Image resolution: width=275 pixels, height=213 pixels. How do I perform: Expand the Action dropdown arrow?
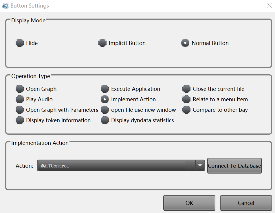[200, 166]
